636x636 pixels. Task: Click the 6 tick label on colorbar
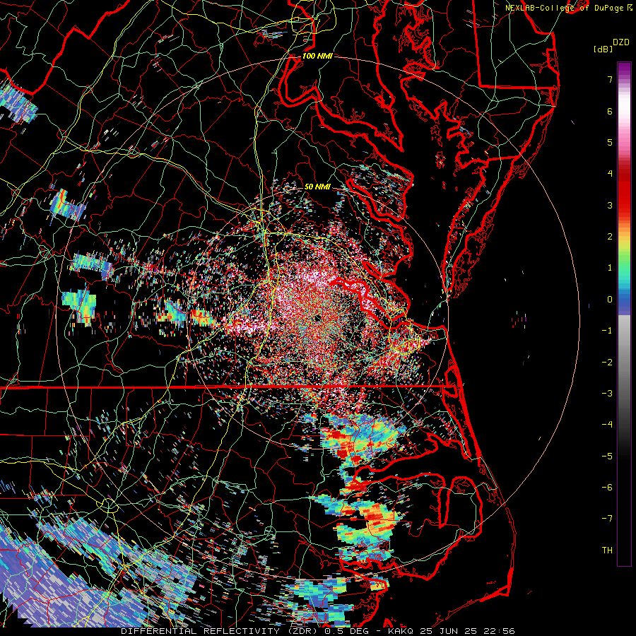pyautogui.click(x=610, y=111)
